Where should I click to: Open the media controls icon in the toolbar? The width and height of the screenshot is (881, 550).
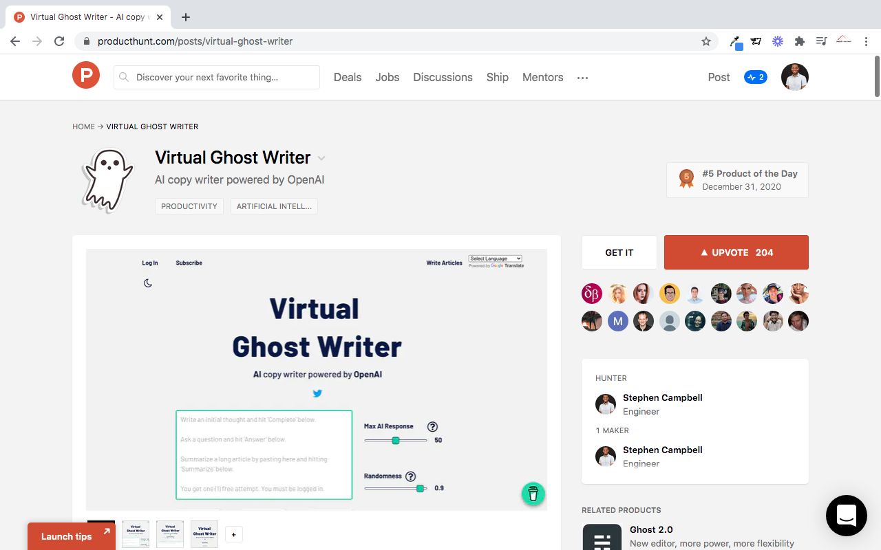point(821,41)
